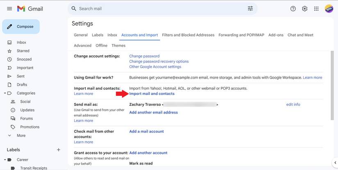Viewport: 338px width, 170px height.
Task: Click Import mail and contacts link
Action: (x=152, y=94)
